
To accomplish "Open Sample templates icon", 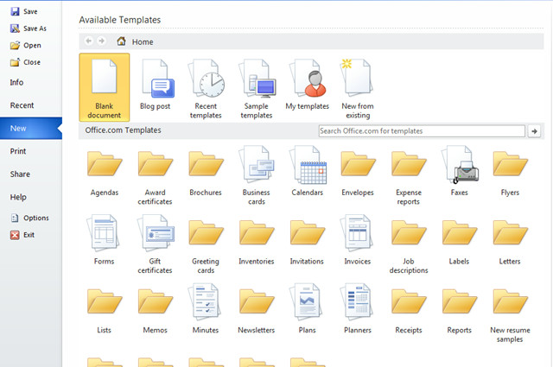I will tap(257, 86).
